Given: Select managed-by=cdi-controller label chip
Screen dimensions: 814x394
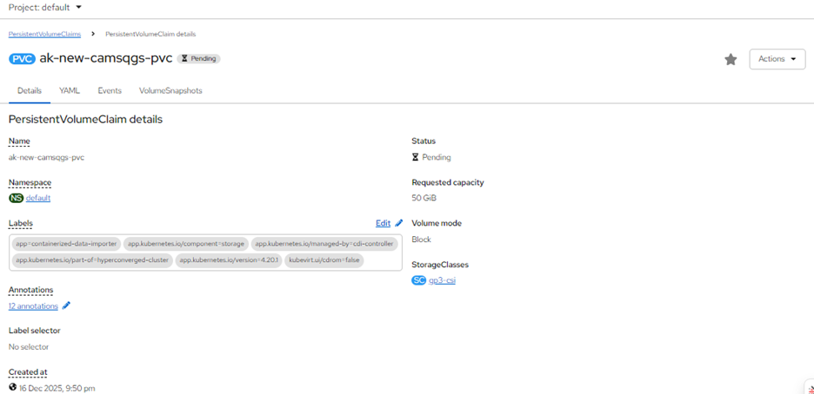Looking at the screenshot, I should (324, 244).
